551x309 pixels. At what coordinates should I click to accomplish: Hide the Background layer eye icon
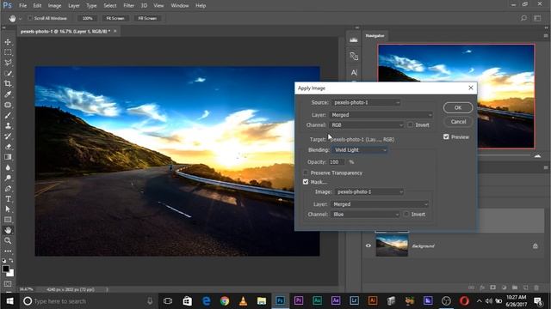point(368,246)
